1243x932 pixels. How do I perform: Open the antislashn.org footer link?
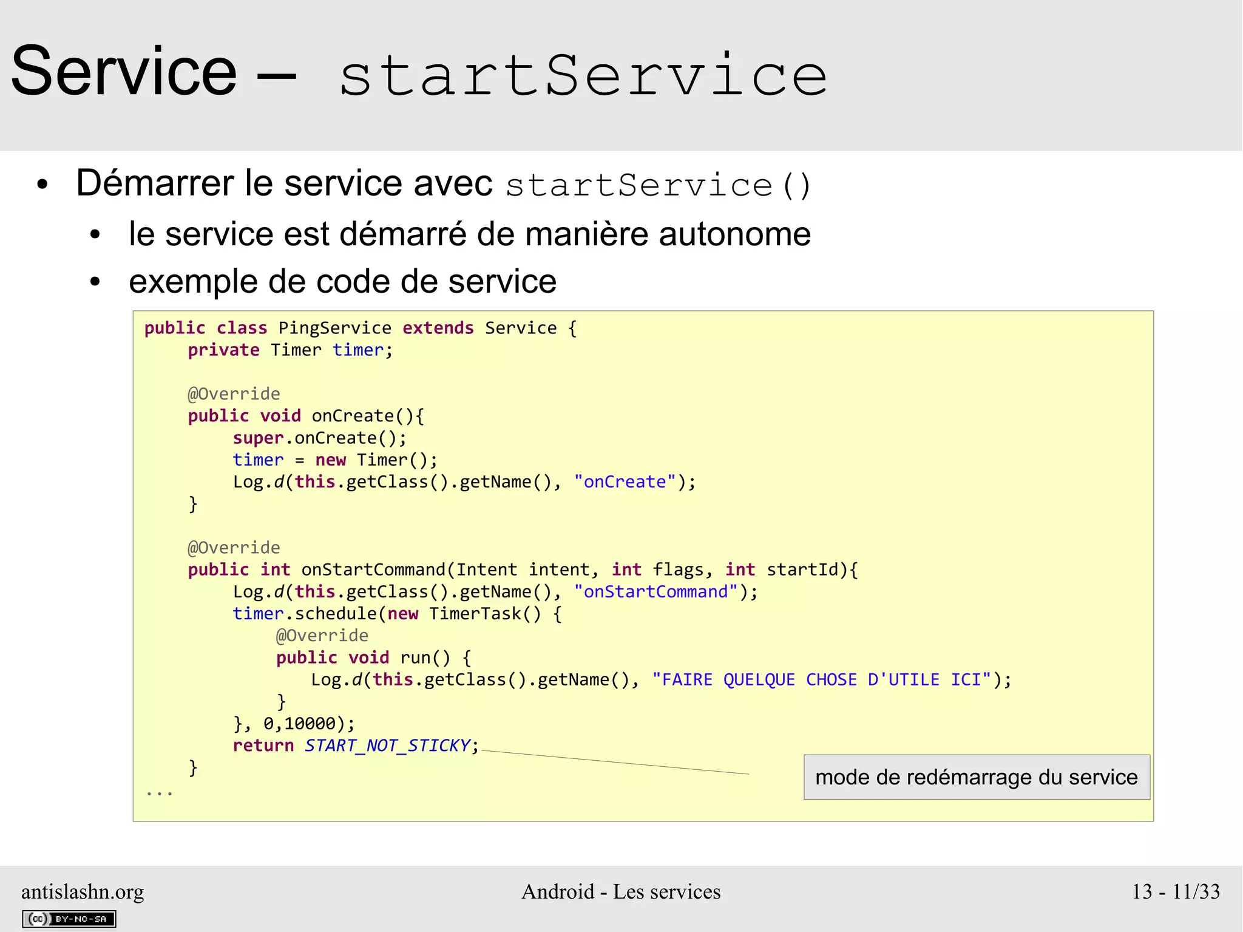point(83,891)
